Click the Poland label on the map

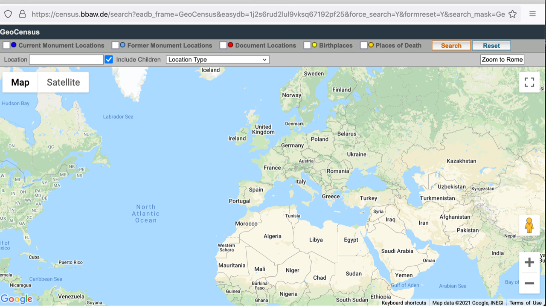319,139
